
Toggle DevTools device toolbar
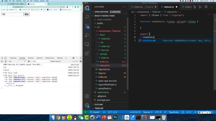click(5, 58)
